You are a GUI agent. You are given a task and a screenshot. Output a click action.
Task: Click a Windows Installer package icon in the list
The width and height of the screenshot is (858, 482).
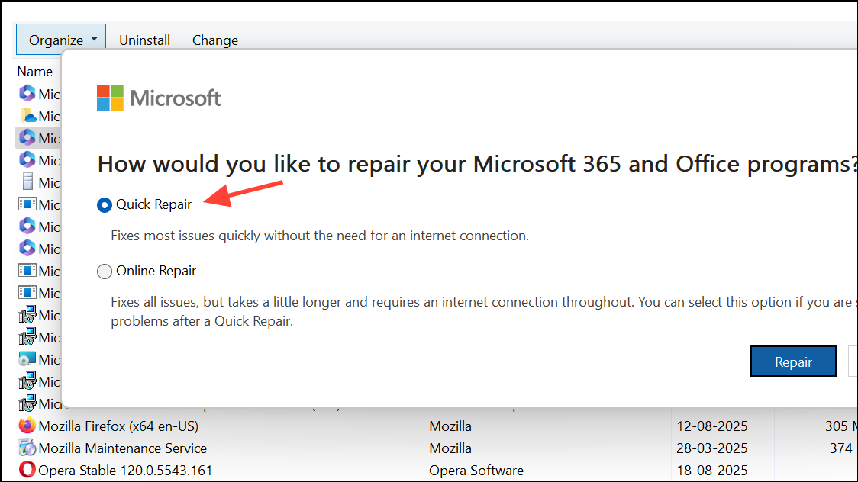pyautogui.click(x=27, y=315)
